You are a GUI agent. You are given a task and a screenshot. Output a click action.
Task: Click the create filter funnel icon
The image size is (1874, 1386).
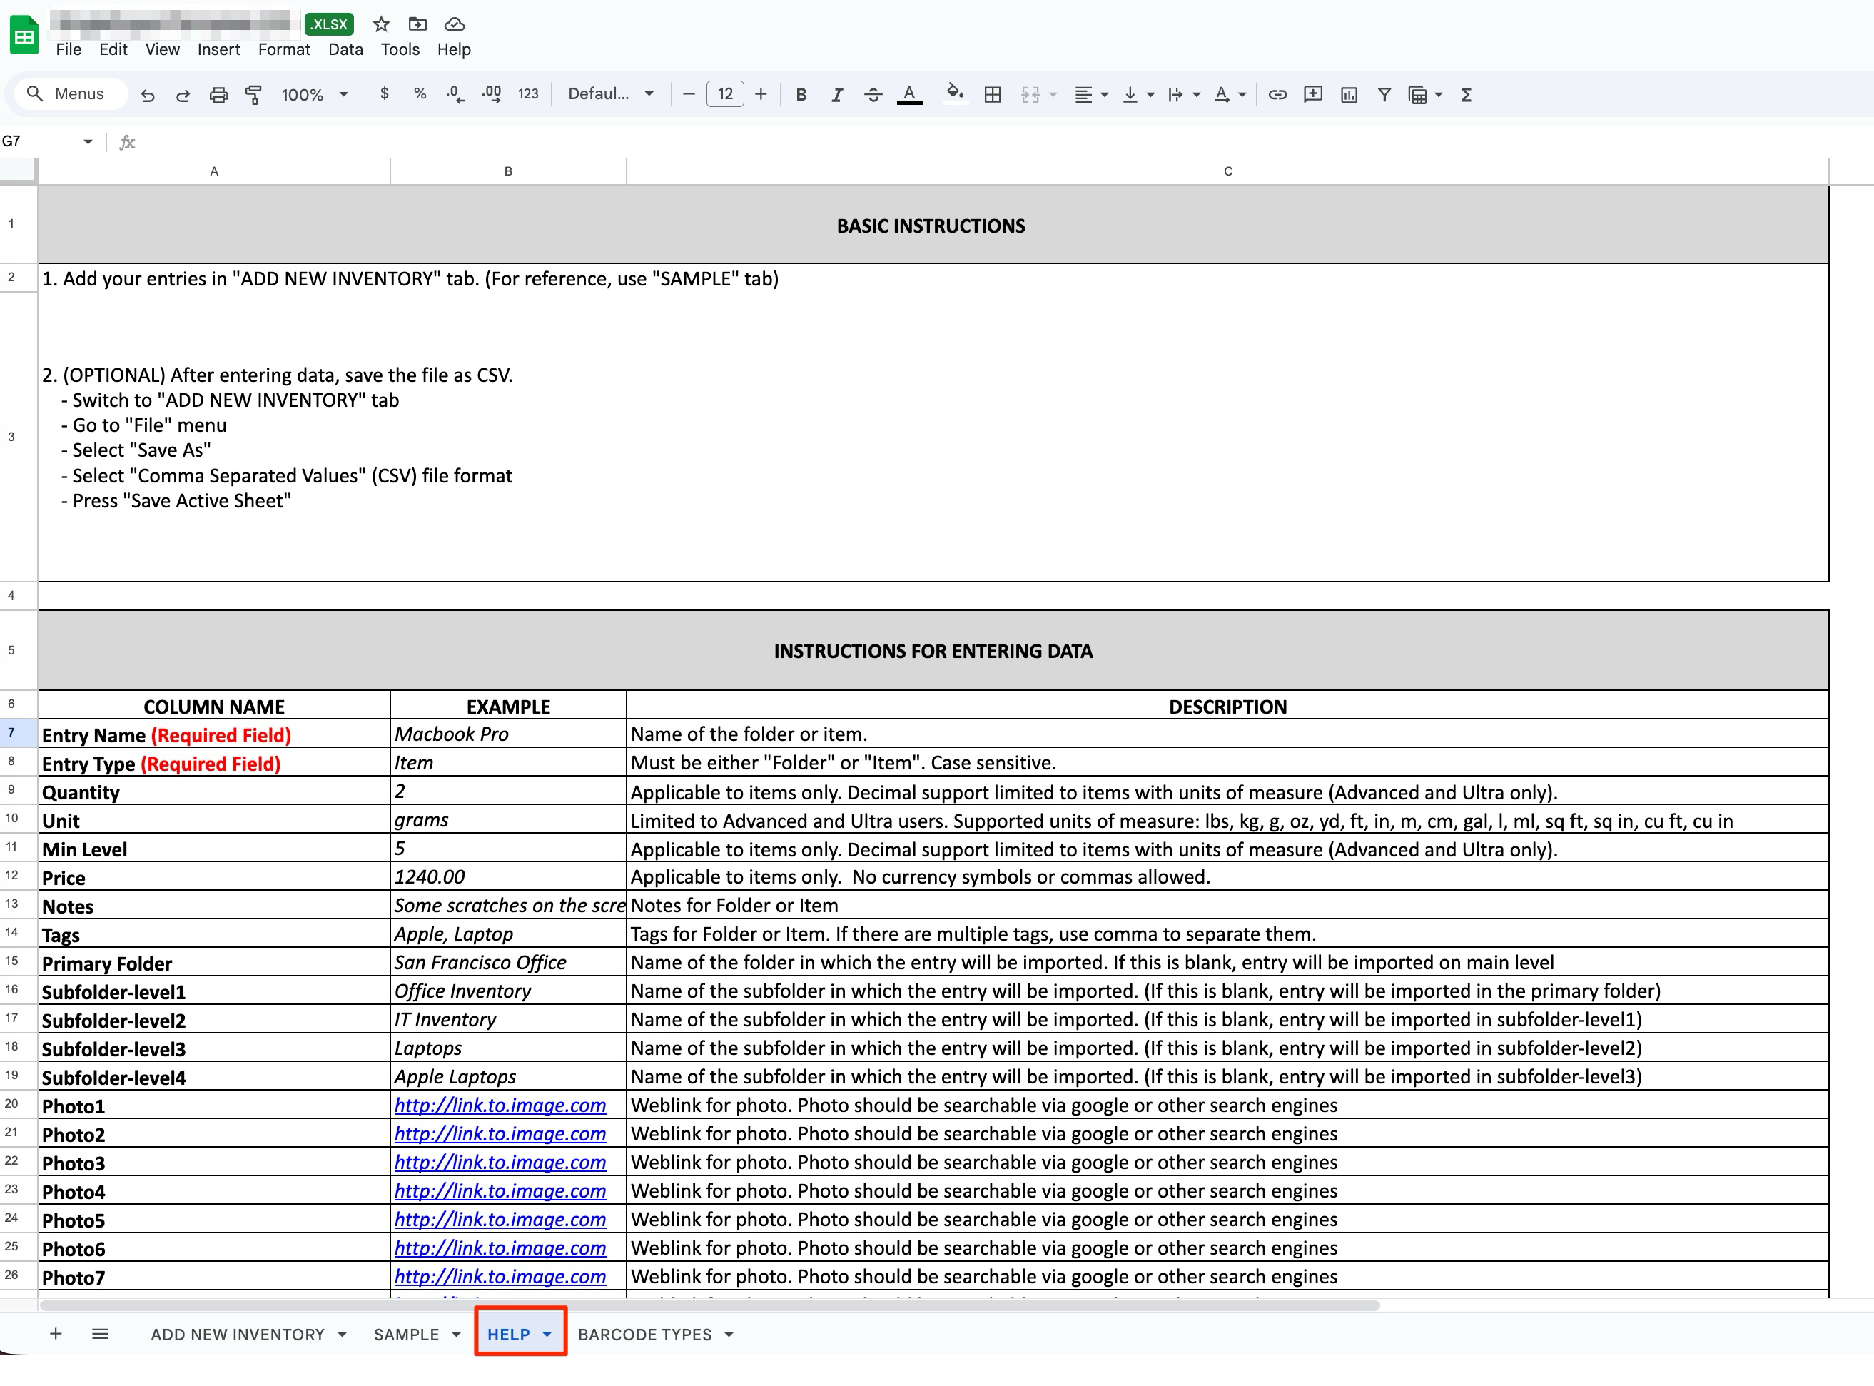1384,95
